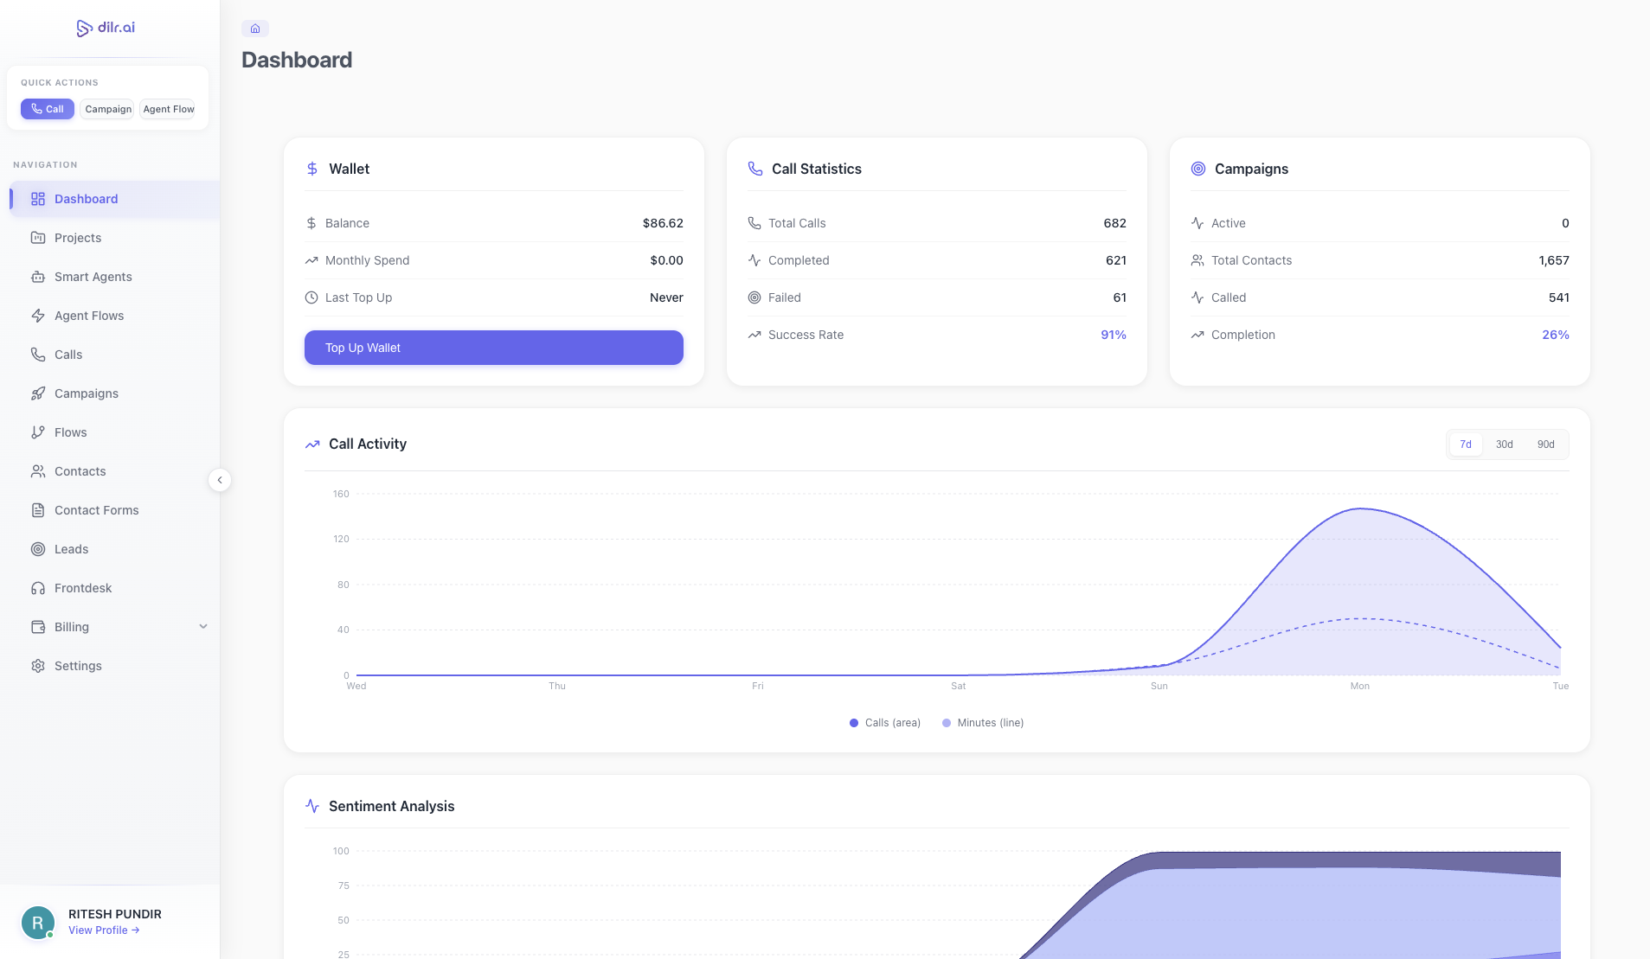Open Dashboard in navigation
Screen dimensions: 1650x959
(x=114, y=199)
